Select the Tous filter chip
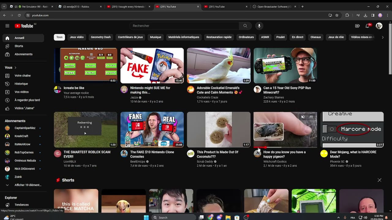This screenshot has height=220, width=392. coord(59,37)
